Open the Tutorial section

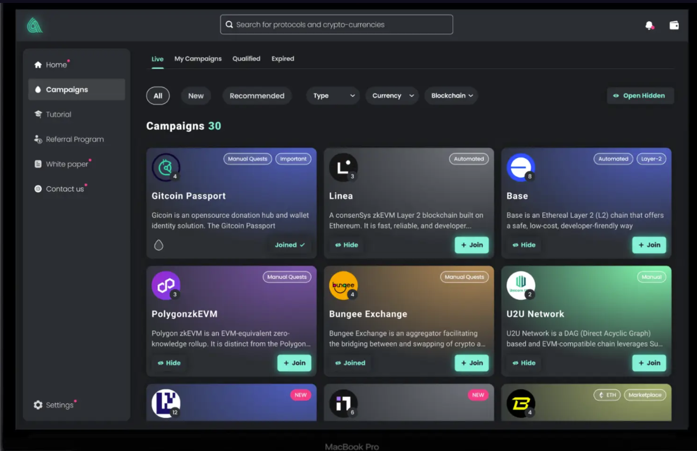[x=58, y=115]
